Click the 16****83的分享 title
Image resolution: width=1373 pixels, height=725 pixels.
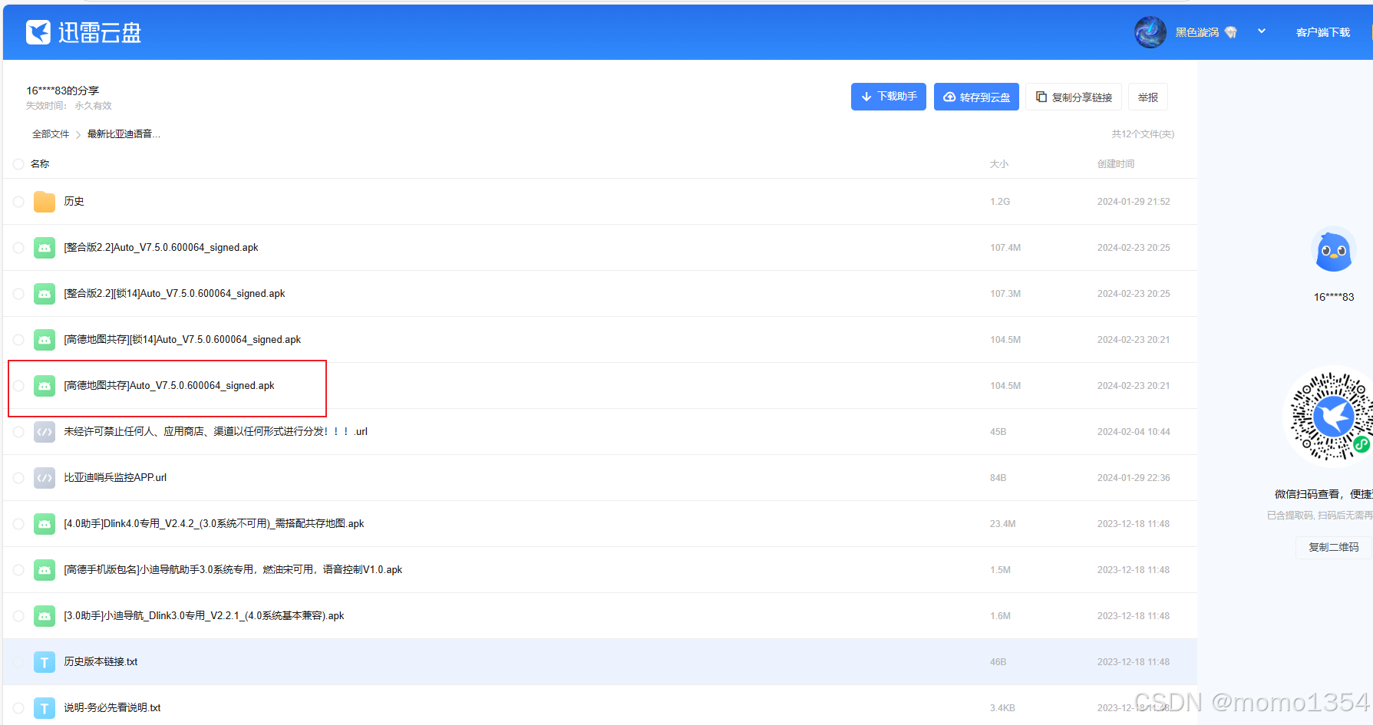63,91
